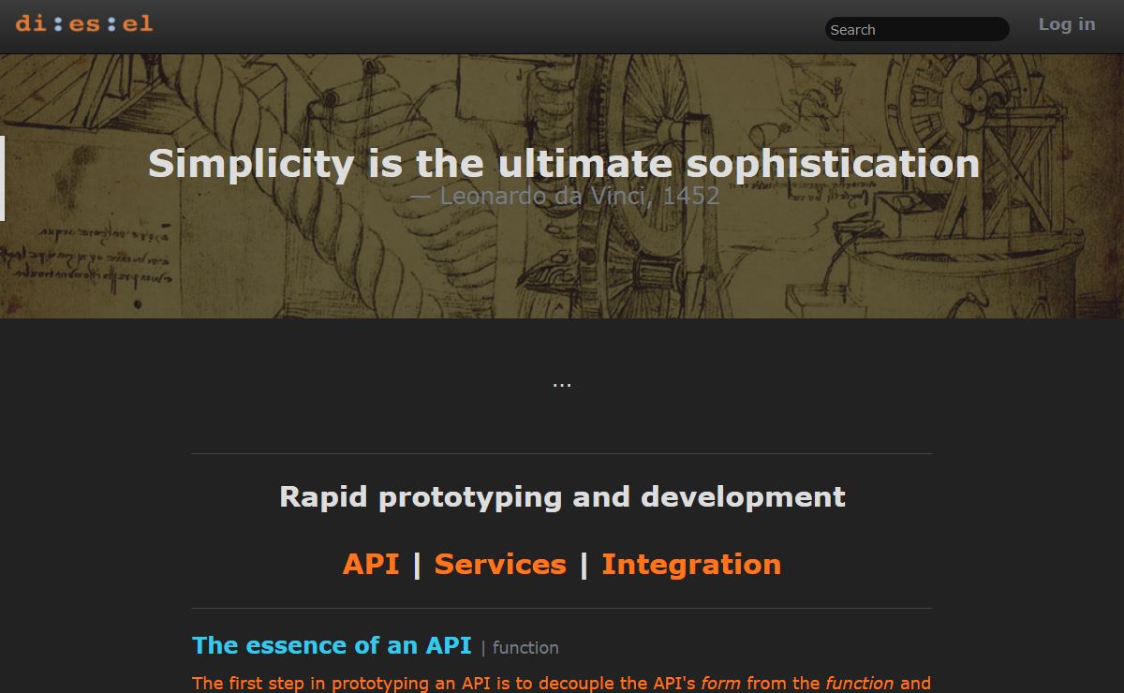The width and height of the screenshot is (1124, 693).
Task: Select the "| function" tag text
Action: [520, 648]
